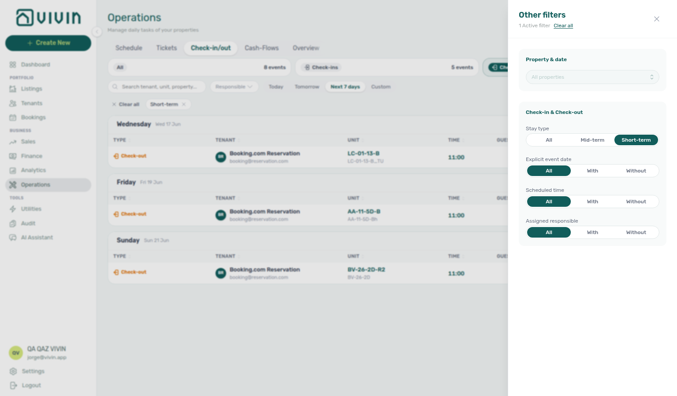Viewport: 677px width, 396px height.
Task: Switch to the Check-in/out tab
Action: tap(211, 48)
